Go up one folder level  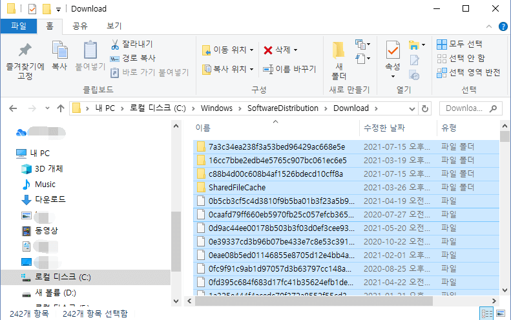[x=61, y=108]
